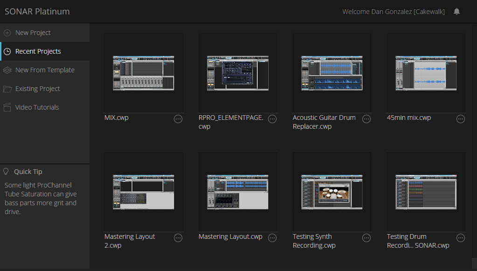Open the 45min mix.cwp thumbnail
This screenshot has height=271, width=477.
click(426, 73)
